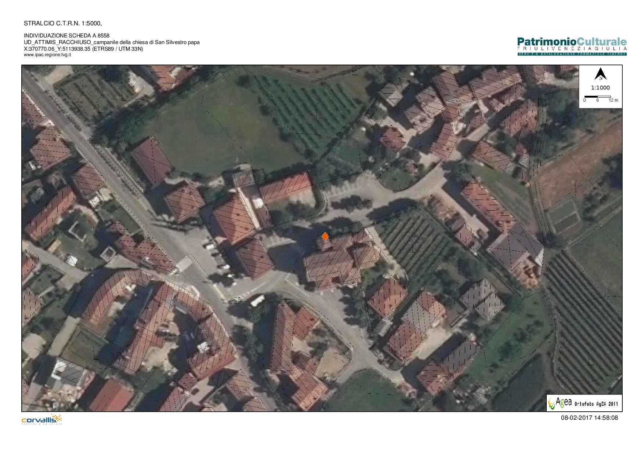644x455 pixels.
Task: Click the white van on the road
Action: pos(257,301)
